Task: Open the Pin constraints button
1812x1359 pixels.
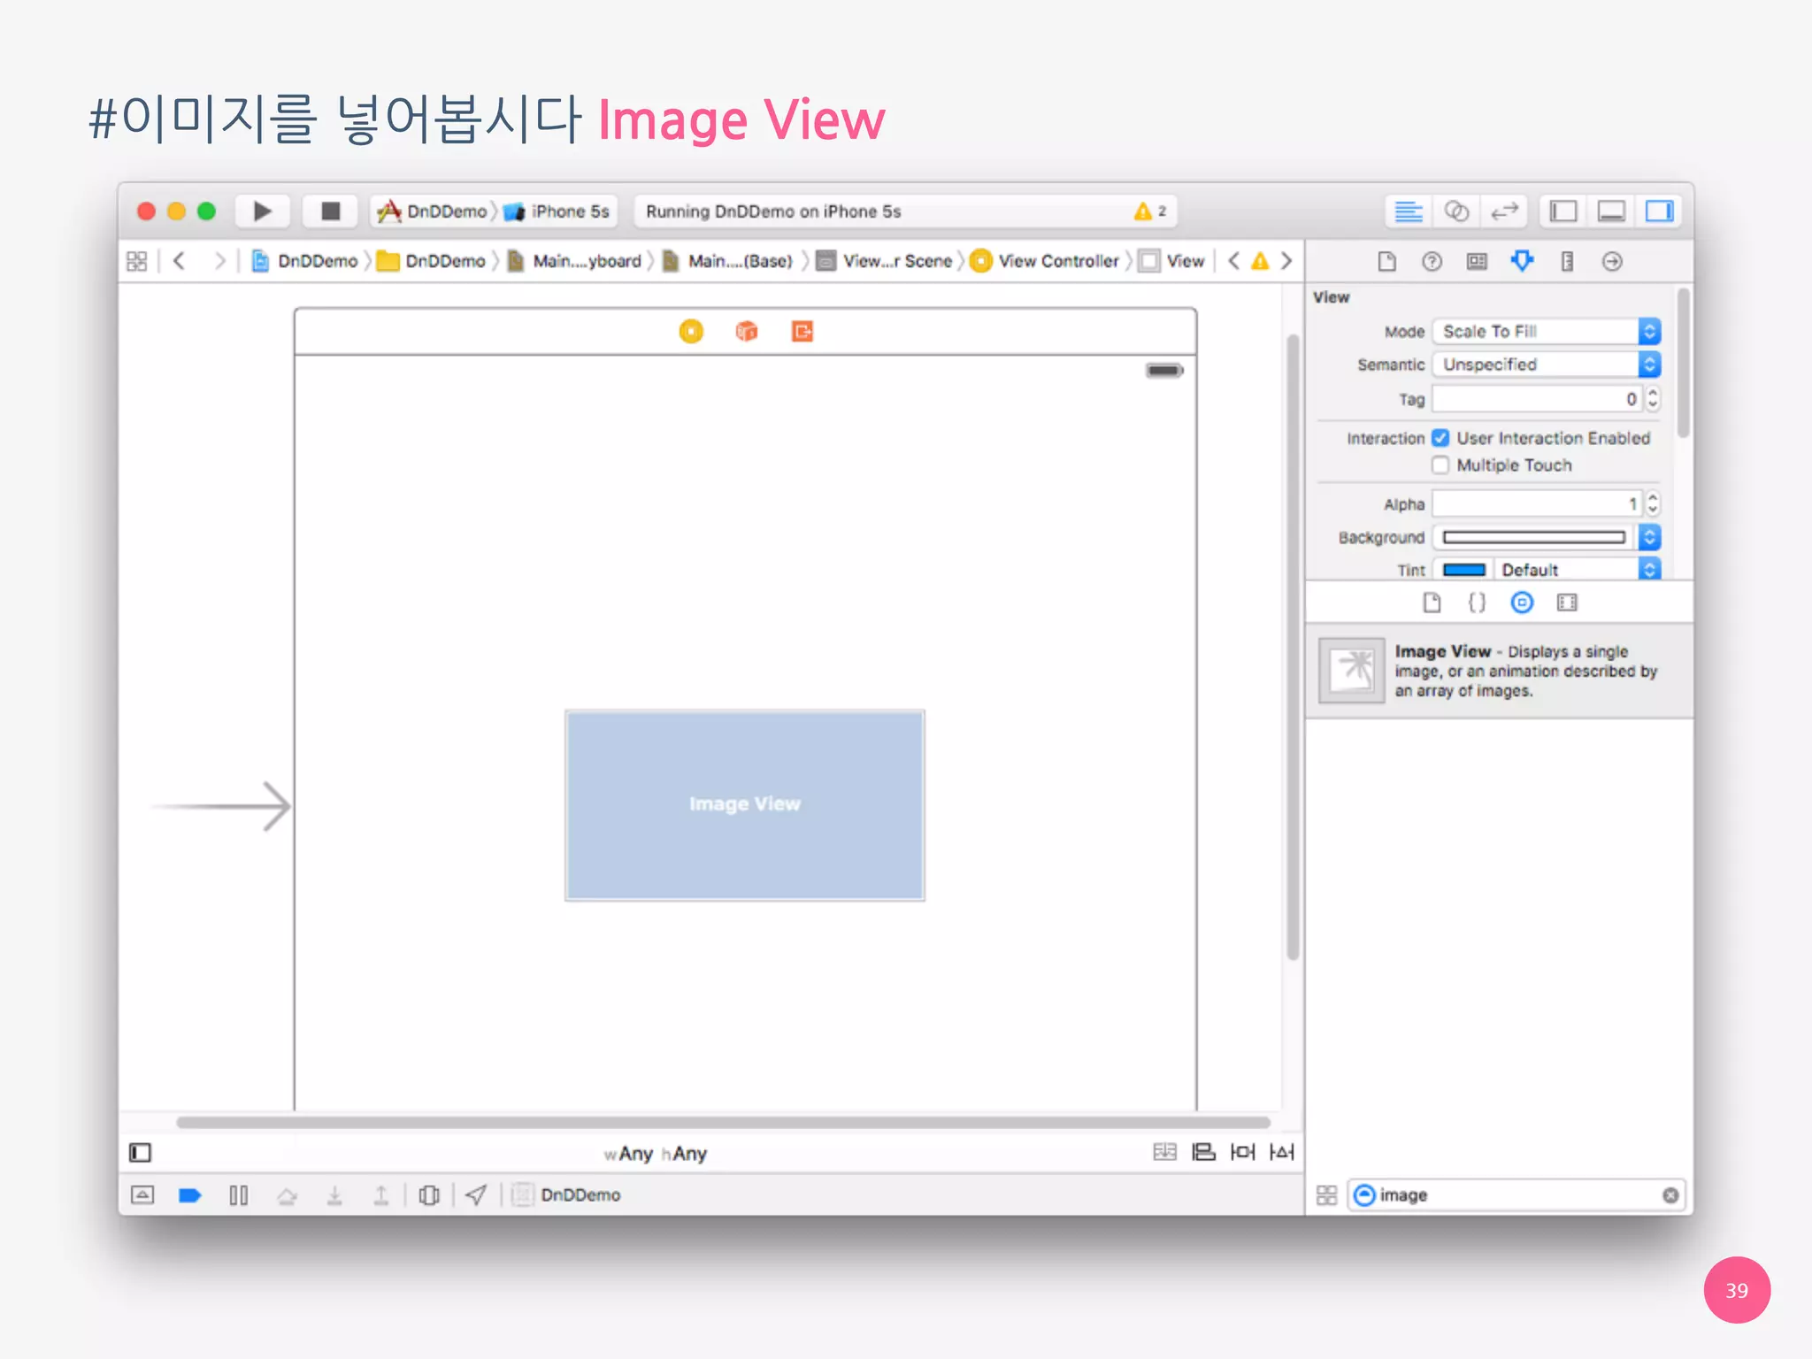Action: [1242, 1152]
